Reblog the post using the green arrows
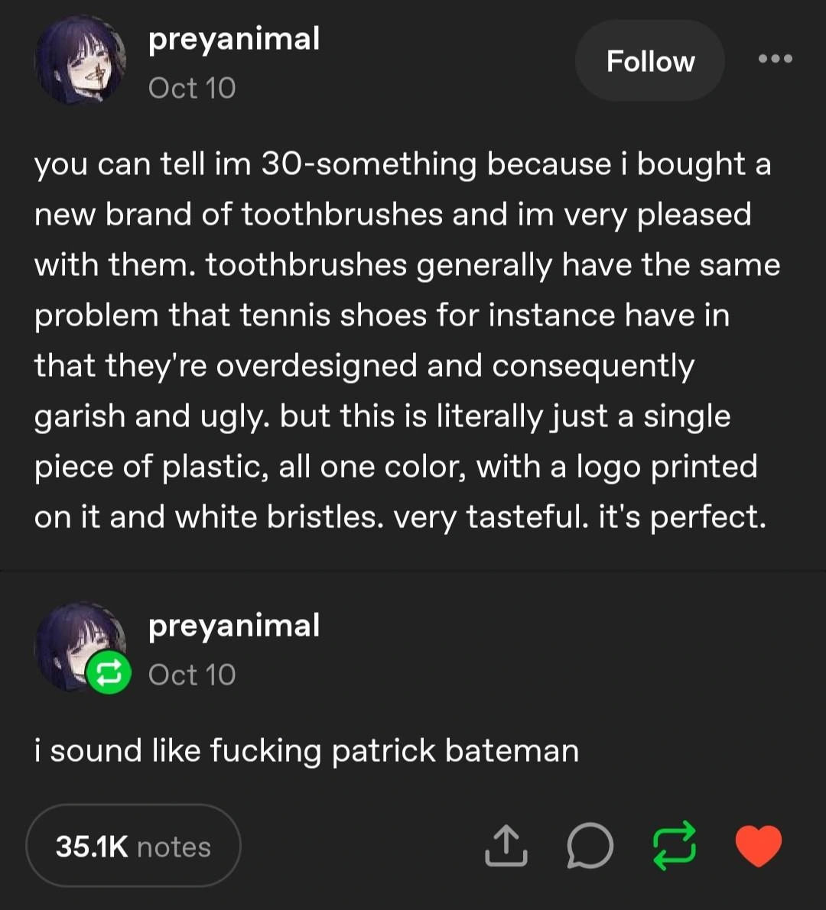The image size is (826, 910). click(x=675, y=847)
